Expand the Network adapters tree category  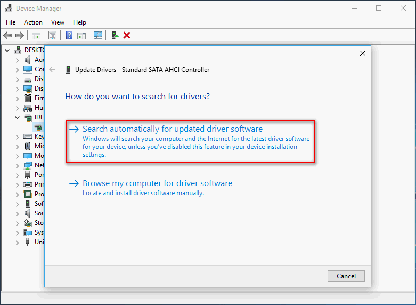[17, 165]
